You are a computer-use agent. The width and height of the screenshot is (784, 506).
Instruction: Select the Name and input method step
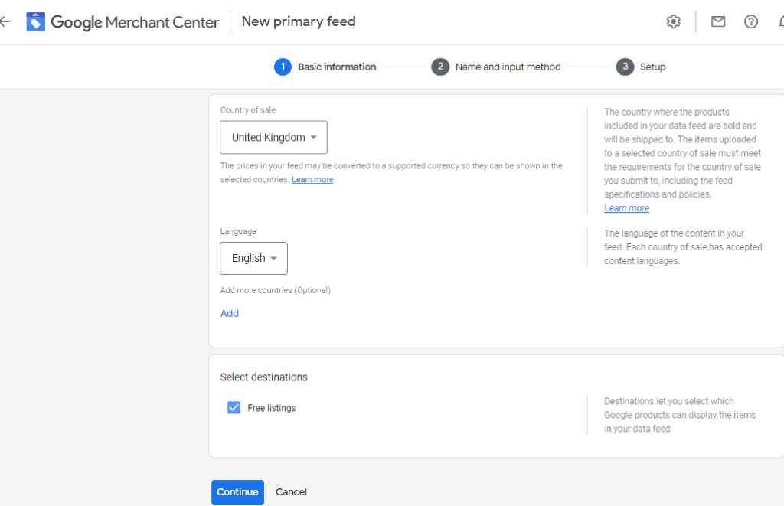[496, 67]
